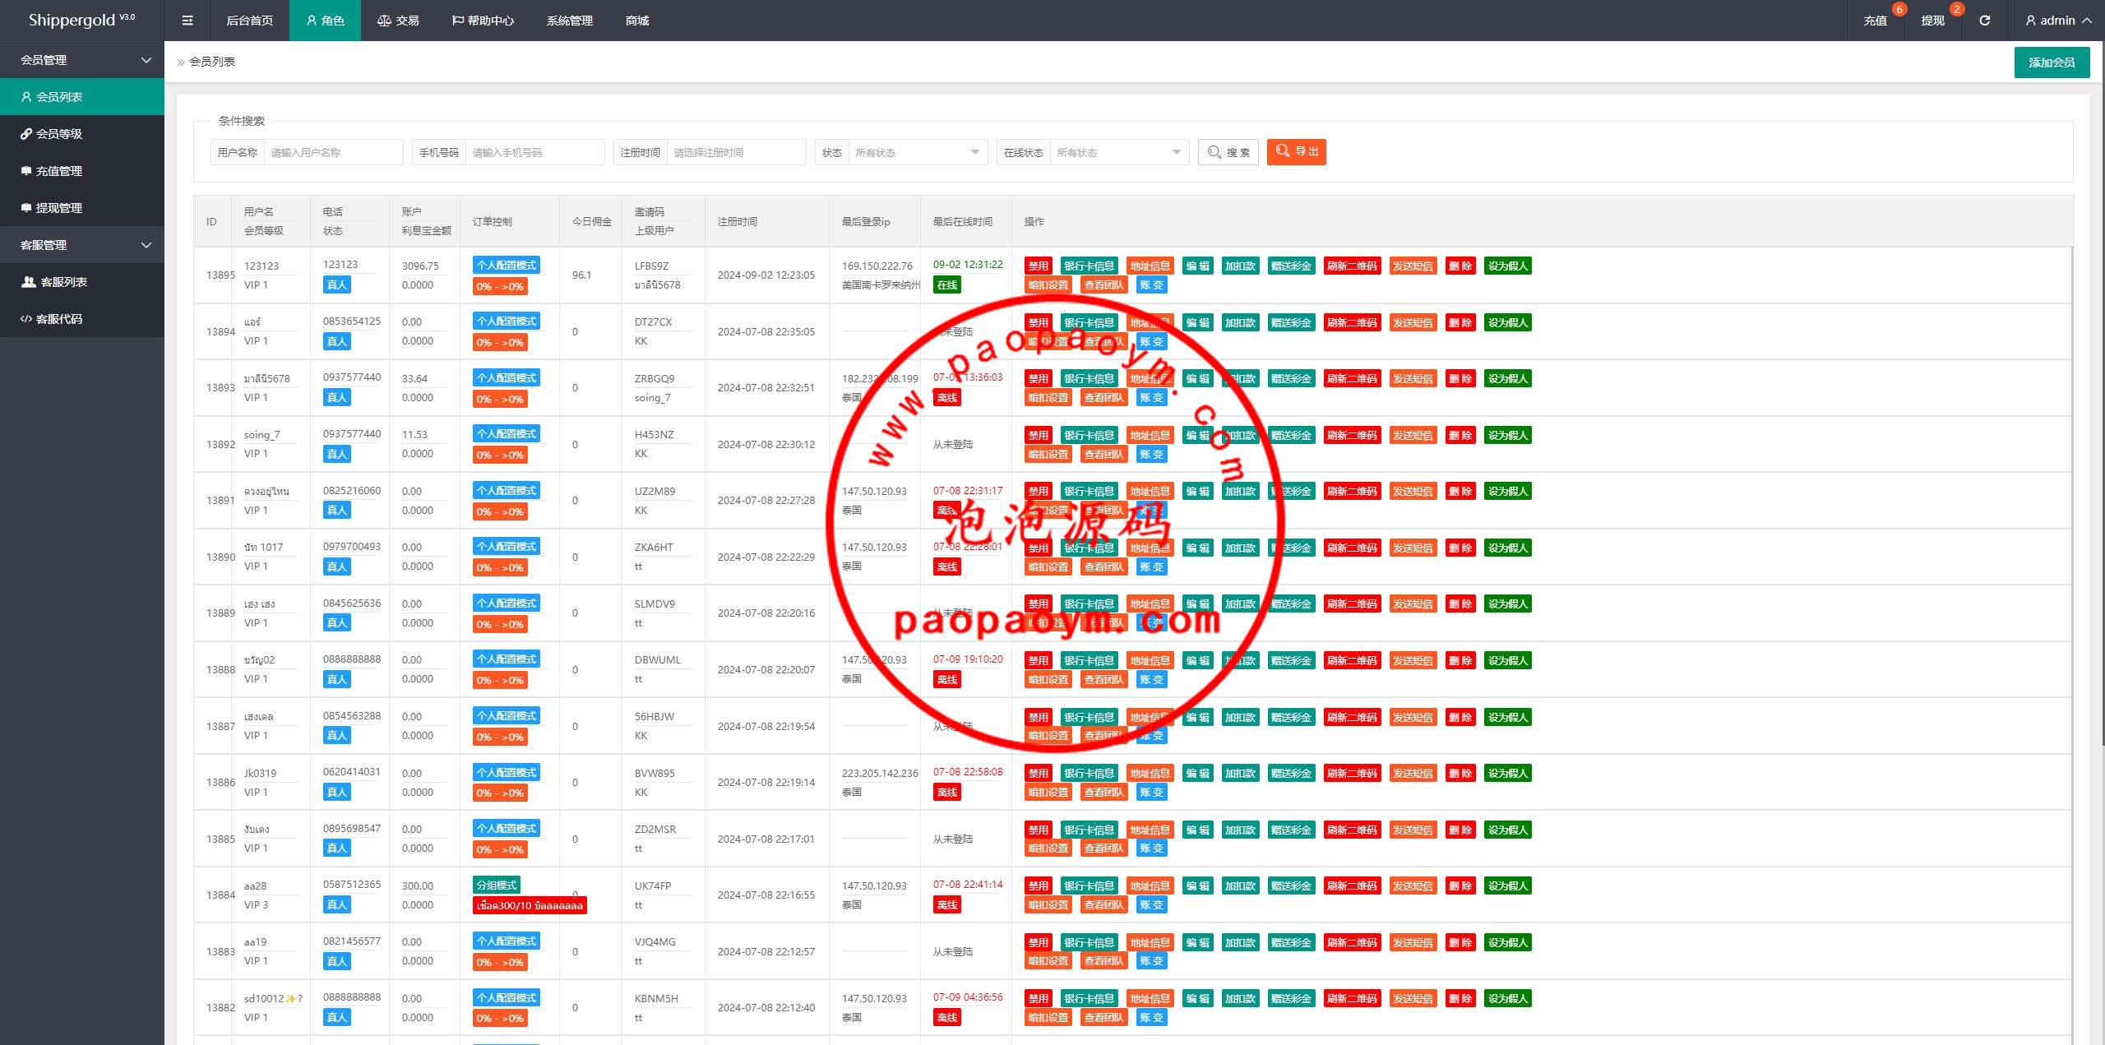Click 账变 for user 13890
This screenshot has height=1045, width=2105.
pyautogui.click(x=1151, y=566)
